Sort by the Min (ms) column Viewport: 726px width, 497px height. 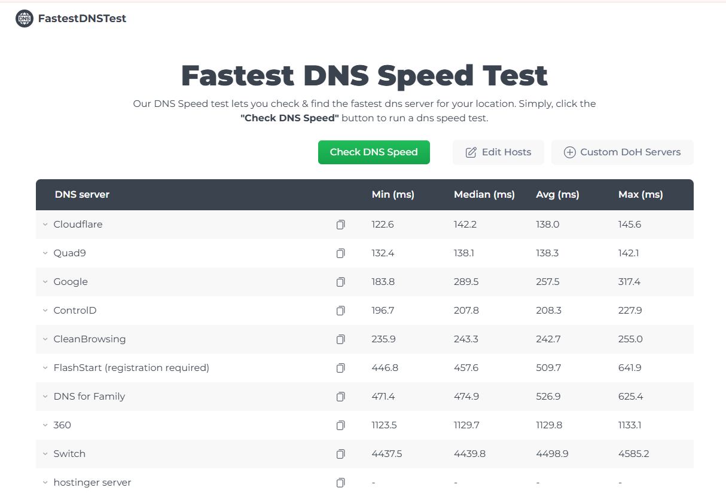393,195
